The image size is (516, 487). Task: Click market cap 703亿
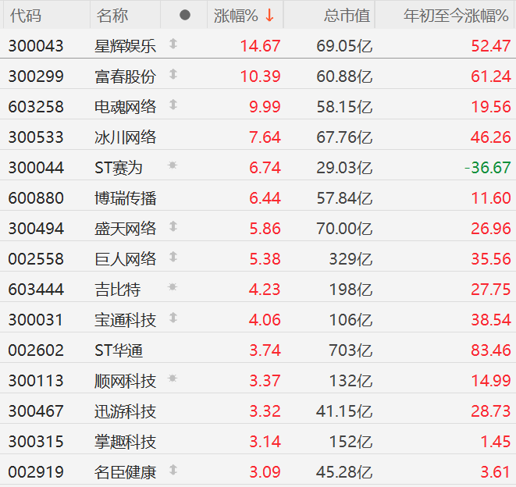(x=351, y=350)
